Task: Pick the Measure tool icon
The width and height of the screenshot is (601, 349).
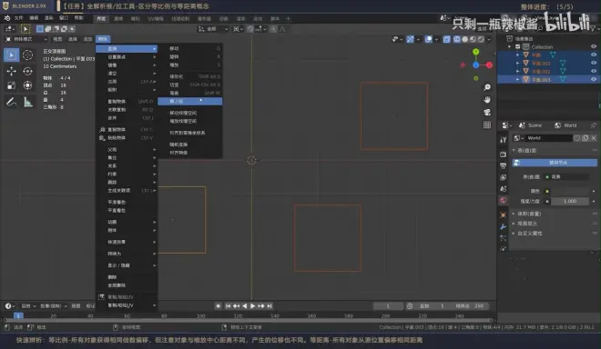Action: [27, 102]
